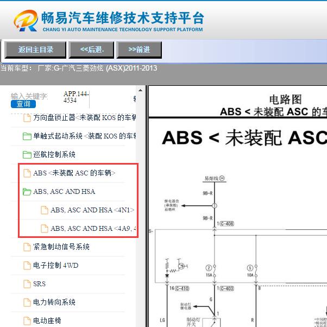Click the 制动灯开关 label in diagram
This screenshot has height=327, width=327.
tap(193, 322)
